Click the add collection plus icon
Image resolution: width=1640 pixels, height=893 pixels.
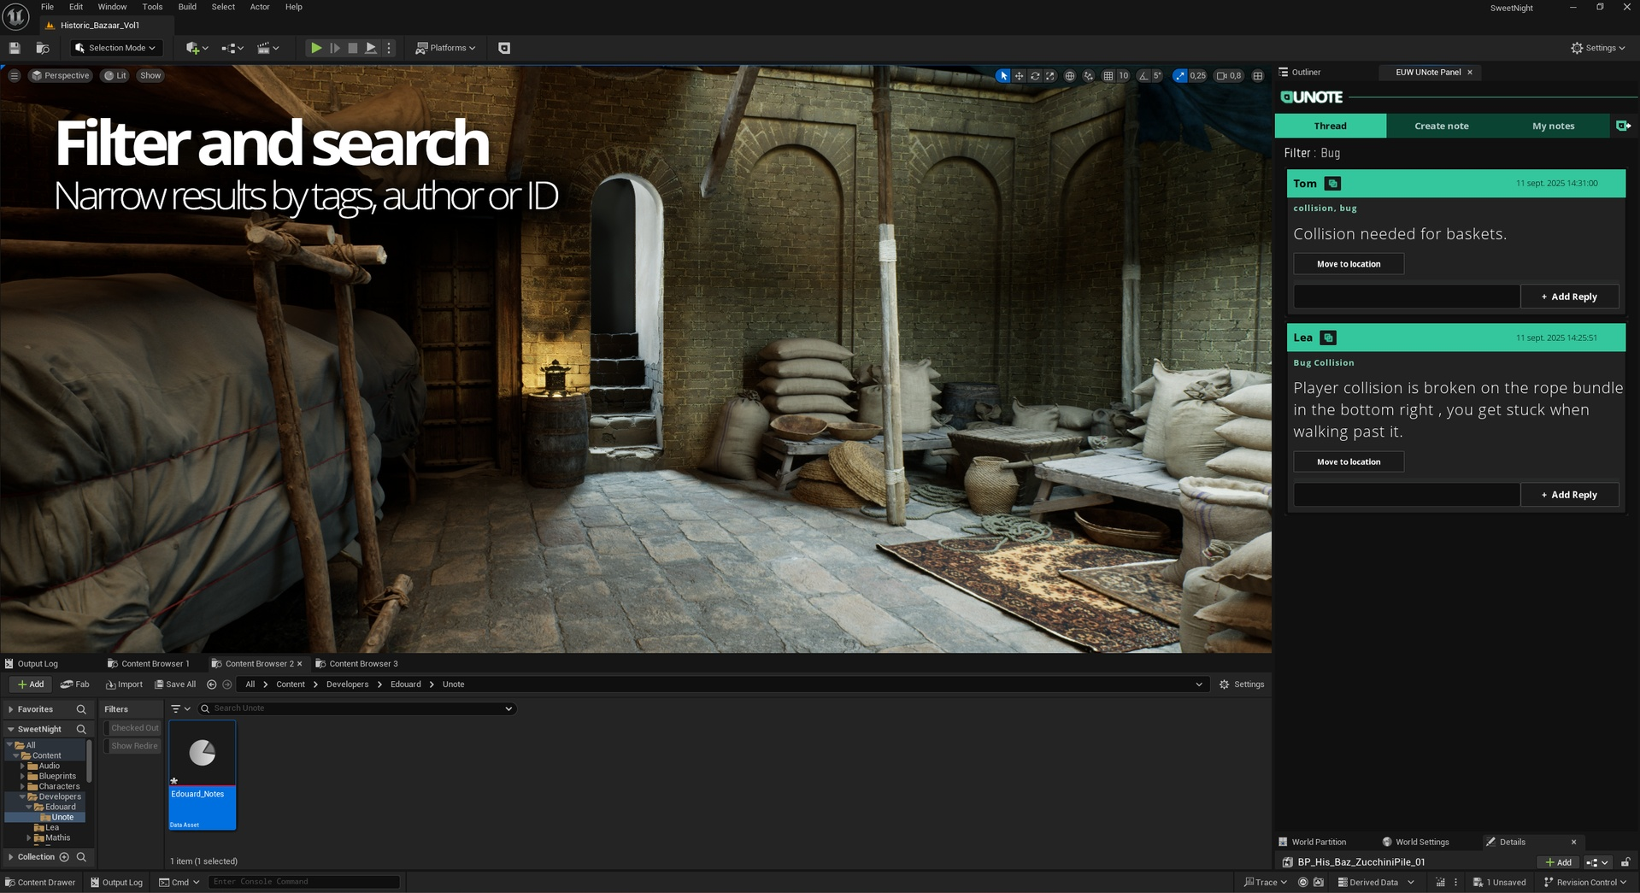click(x=64, y=857)
